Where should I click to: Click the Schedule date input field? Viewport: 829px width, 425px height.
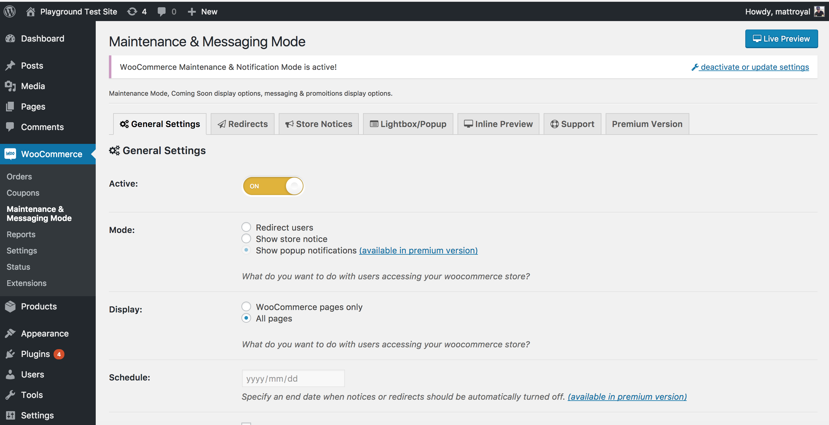click(293, 378)
